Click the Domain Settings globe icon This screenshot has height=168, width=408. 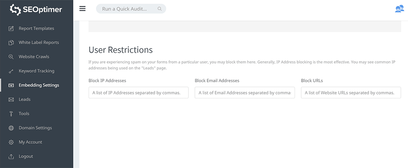point(11,128)
